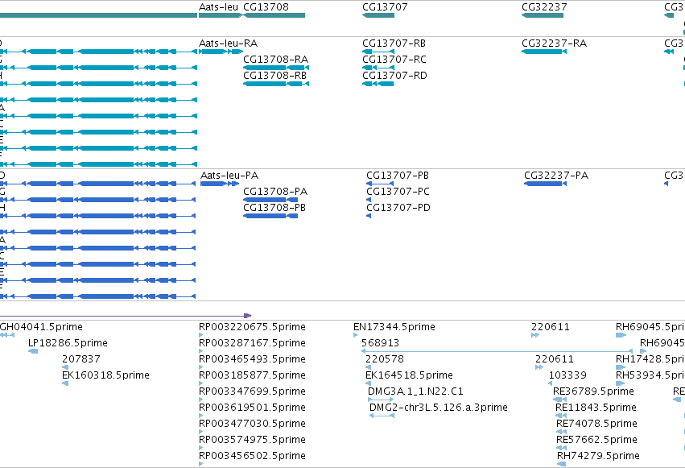Select the GH04041.5prime EST label

41,327
